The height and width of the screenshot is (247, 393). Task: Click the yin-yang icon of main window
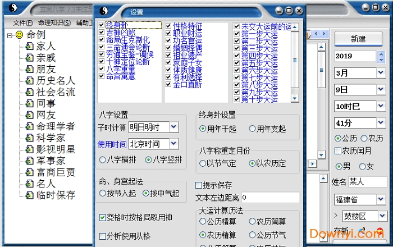point(13,7)
